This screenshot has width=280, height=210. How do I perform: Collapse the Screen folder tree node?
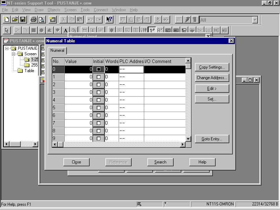(13, 54)
